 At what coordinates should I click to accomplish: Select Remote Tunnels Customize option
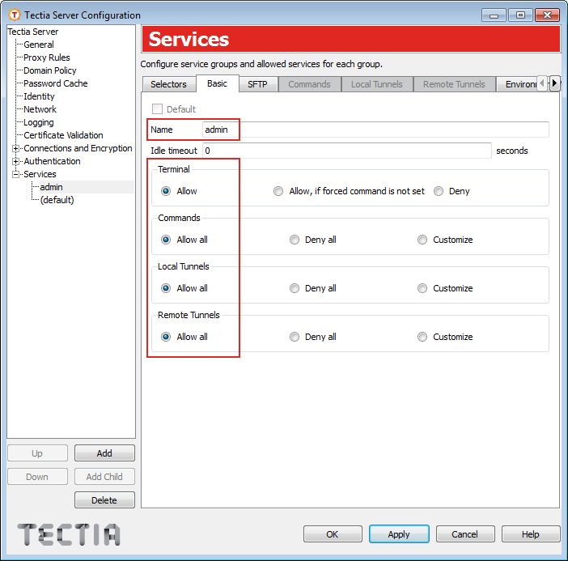click(x=422, y=337)
